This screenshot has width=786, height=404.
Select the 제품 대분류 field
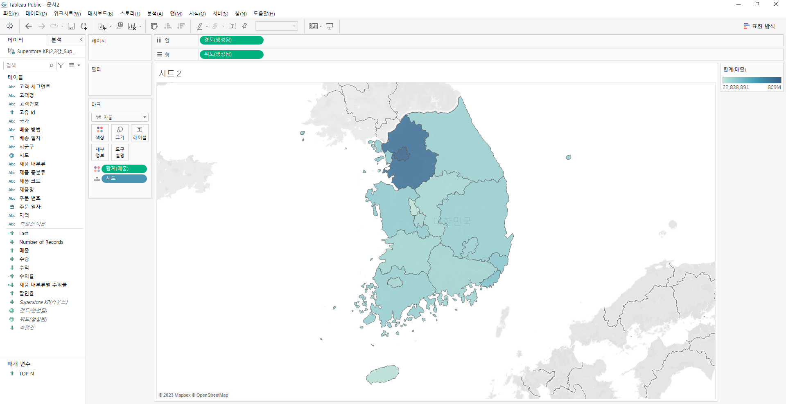[x=32, y=164]
